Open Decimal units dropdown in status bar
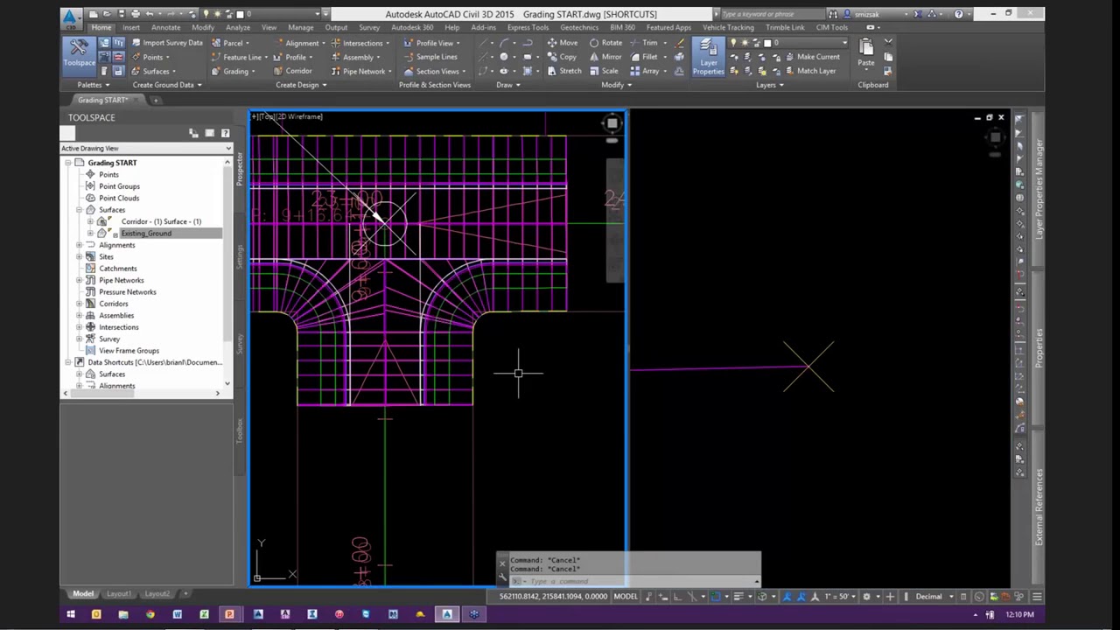The image size is (1120, 630). tap(933, 597)
